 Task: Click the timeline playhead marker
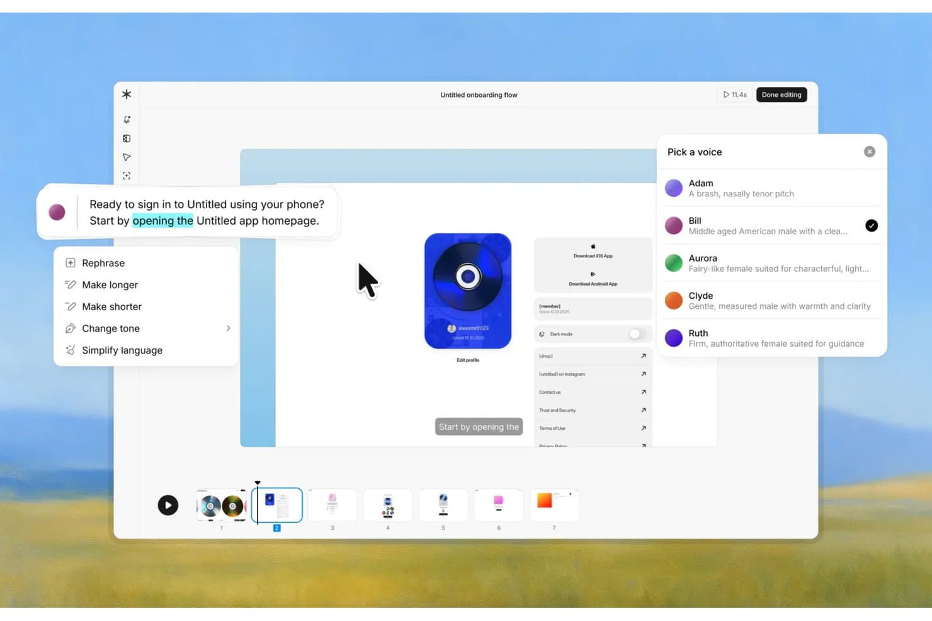click(x=258, y=483)
